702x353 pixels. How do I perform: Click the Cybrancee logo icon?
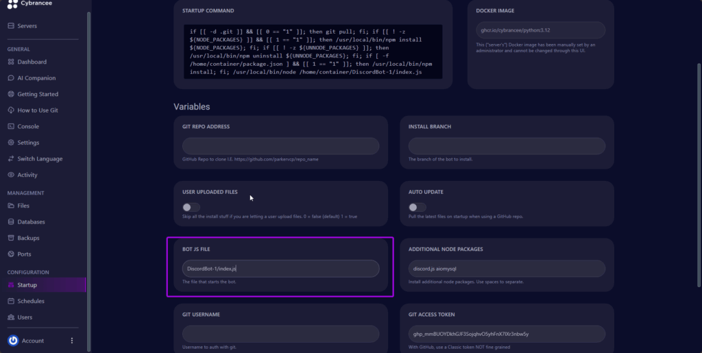pyautogui.click(x=12, y=5)
